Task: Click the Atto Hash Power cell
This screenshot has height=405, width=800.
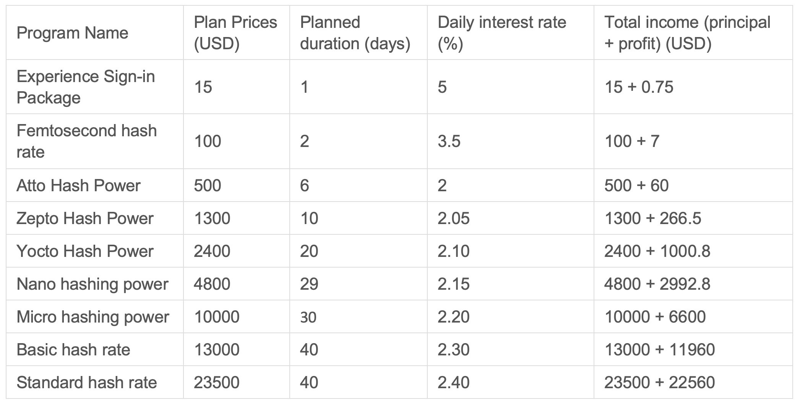Action: pos(78,186)
